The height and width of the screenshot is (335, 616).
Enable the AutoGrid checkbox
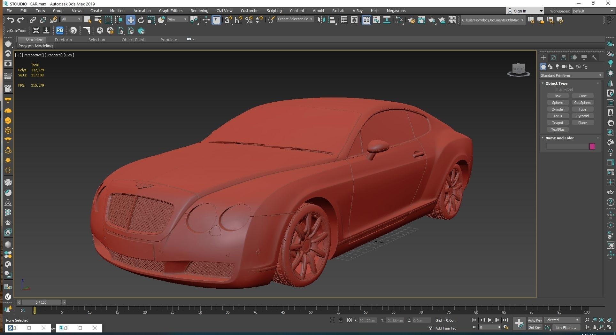(x=557, y=90)
